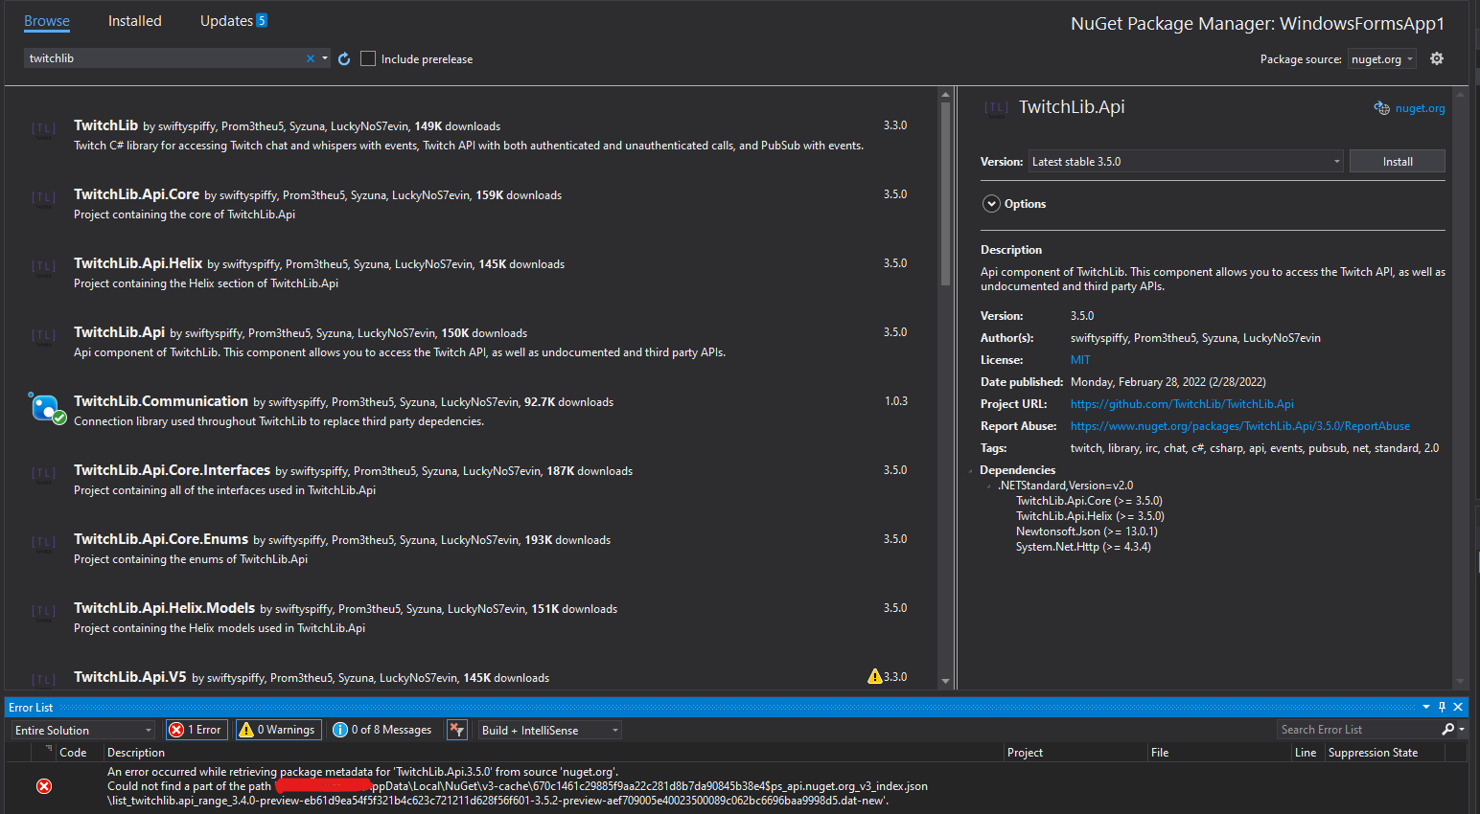1480x814 pixels.
Task: Sort by the Description column header
Action: click(x=553, y=753)
